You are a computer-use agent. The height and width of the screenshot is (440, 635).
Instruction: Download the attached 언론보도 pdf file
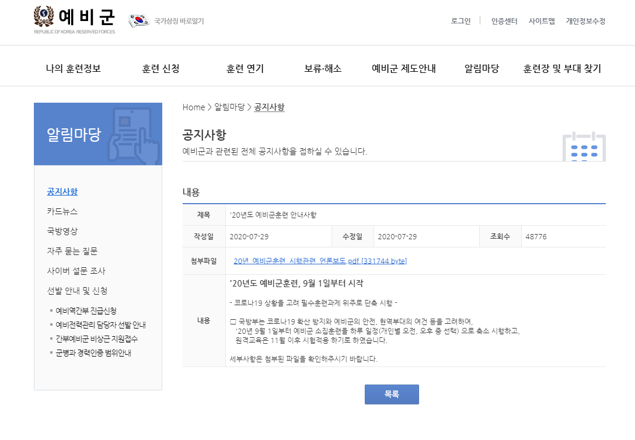coord(320,261)
